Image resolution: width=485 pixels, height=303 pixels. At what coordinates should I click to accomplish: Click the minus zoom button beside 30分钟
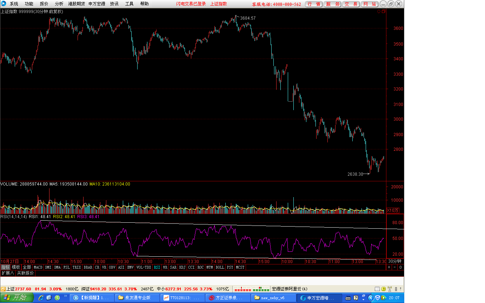click(x=394, y=267)
